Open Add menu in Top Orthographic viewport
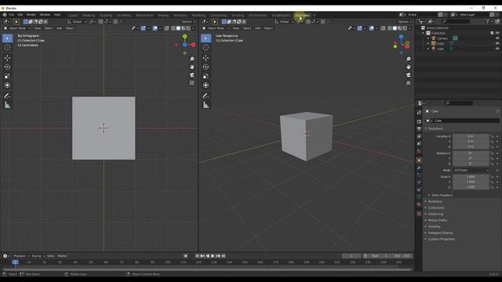This screenshot has height=282, width=502. pos(60,28)
